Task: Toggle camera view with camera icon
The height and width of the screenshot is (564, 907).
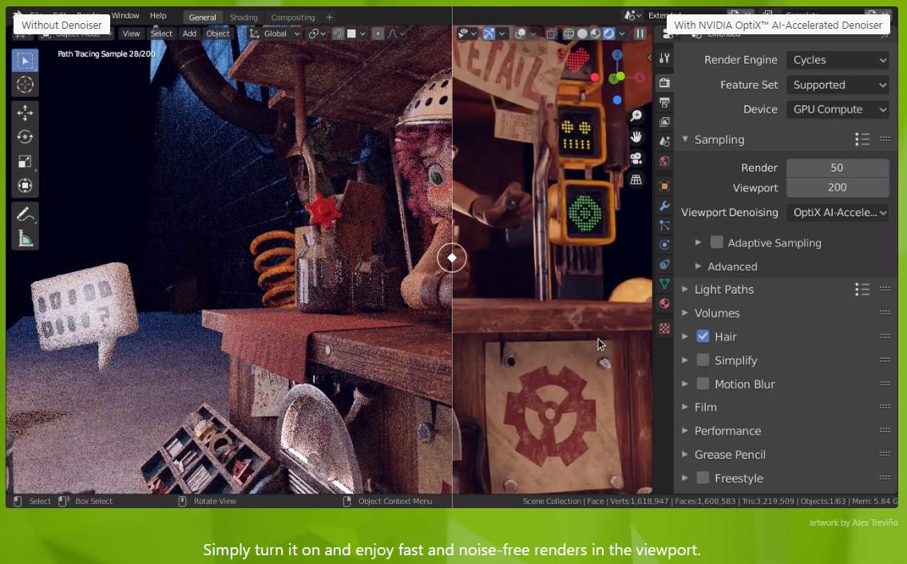Action: pyautogui.click(x=636, y=158)
